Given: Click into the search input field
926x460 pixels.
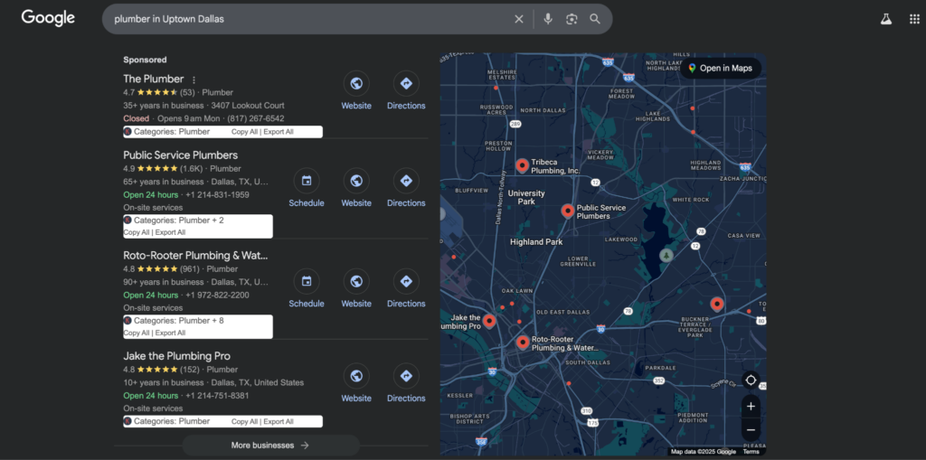Looking at the screenshot, I should pos(307,19).
